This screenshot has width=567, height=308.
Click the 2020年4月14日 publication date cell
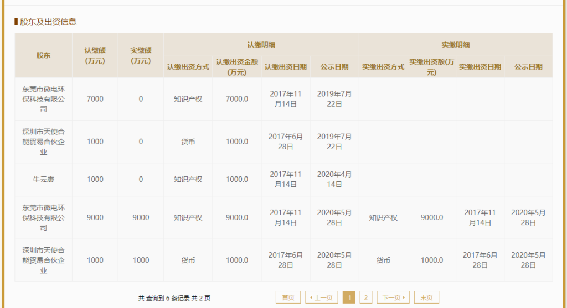coord(334,180)
